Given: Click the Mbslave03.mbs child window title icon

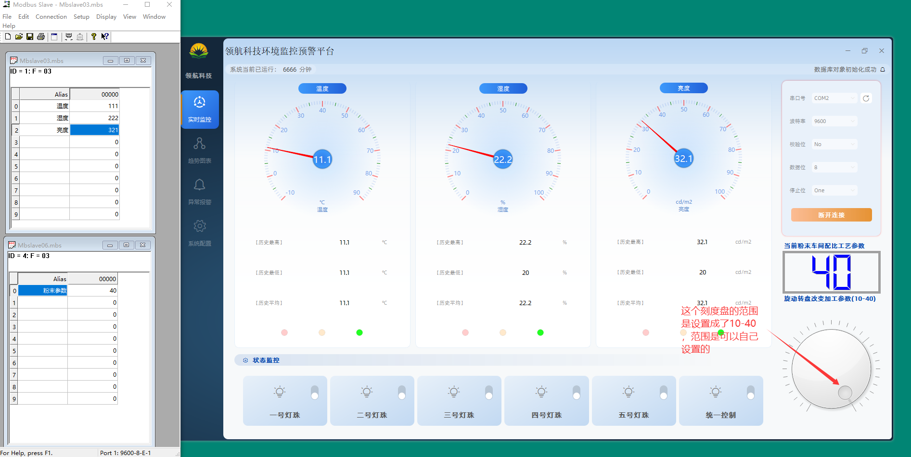Looking at the screenshot, I should click(x=14, y=61).
